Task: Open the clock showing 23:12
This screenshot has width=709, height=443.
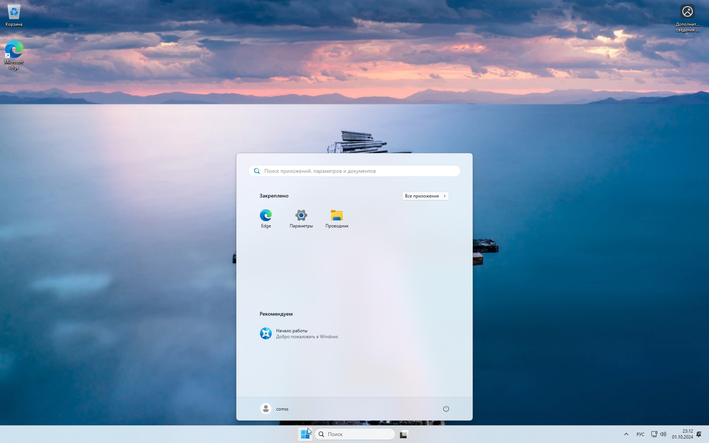Action: pyautogui.click(x=682, y=434)
